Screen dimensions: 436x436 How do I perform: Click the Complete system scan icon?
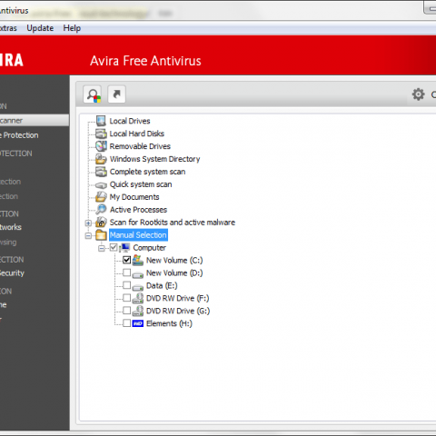101,172
